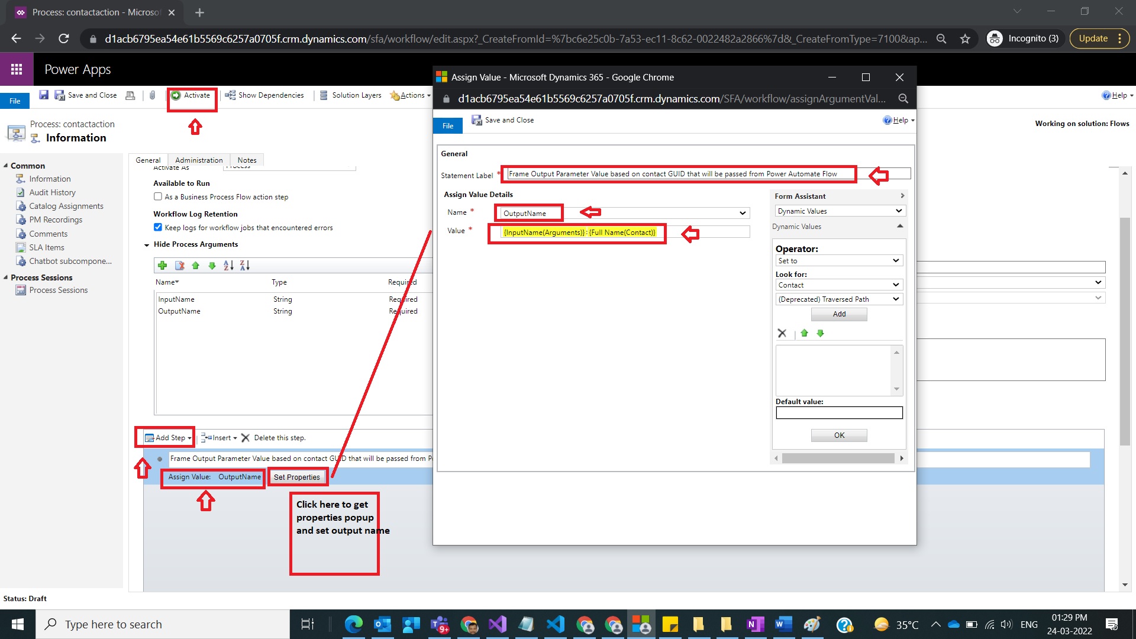This screenshot has height=639, width=1136.
Task: Add a new process argument with the green plus
Action: tap(163, 265)
